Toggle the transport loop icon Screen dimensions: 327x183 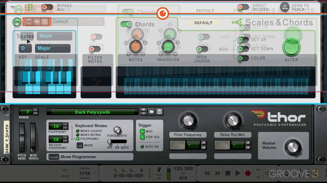tap(268, 173)
